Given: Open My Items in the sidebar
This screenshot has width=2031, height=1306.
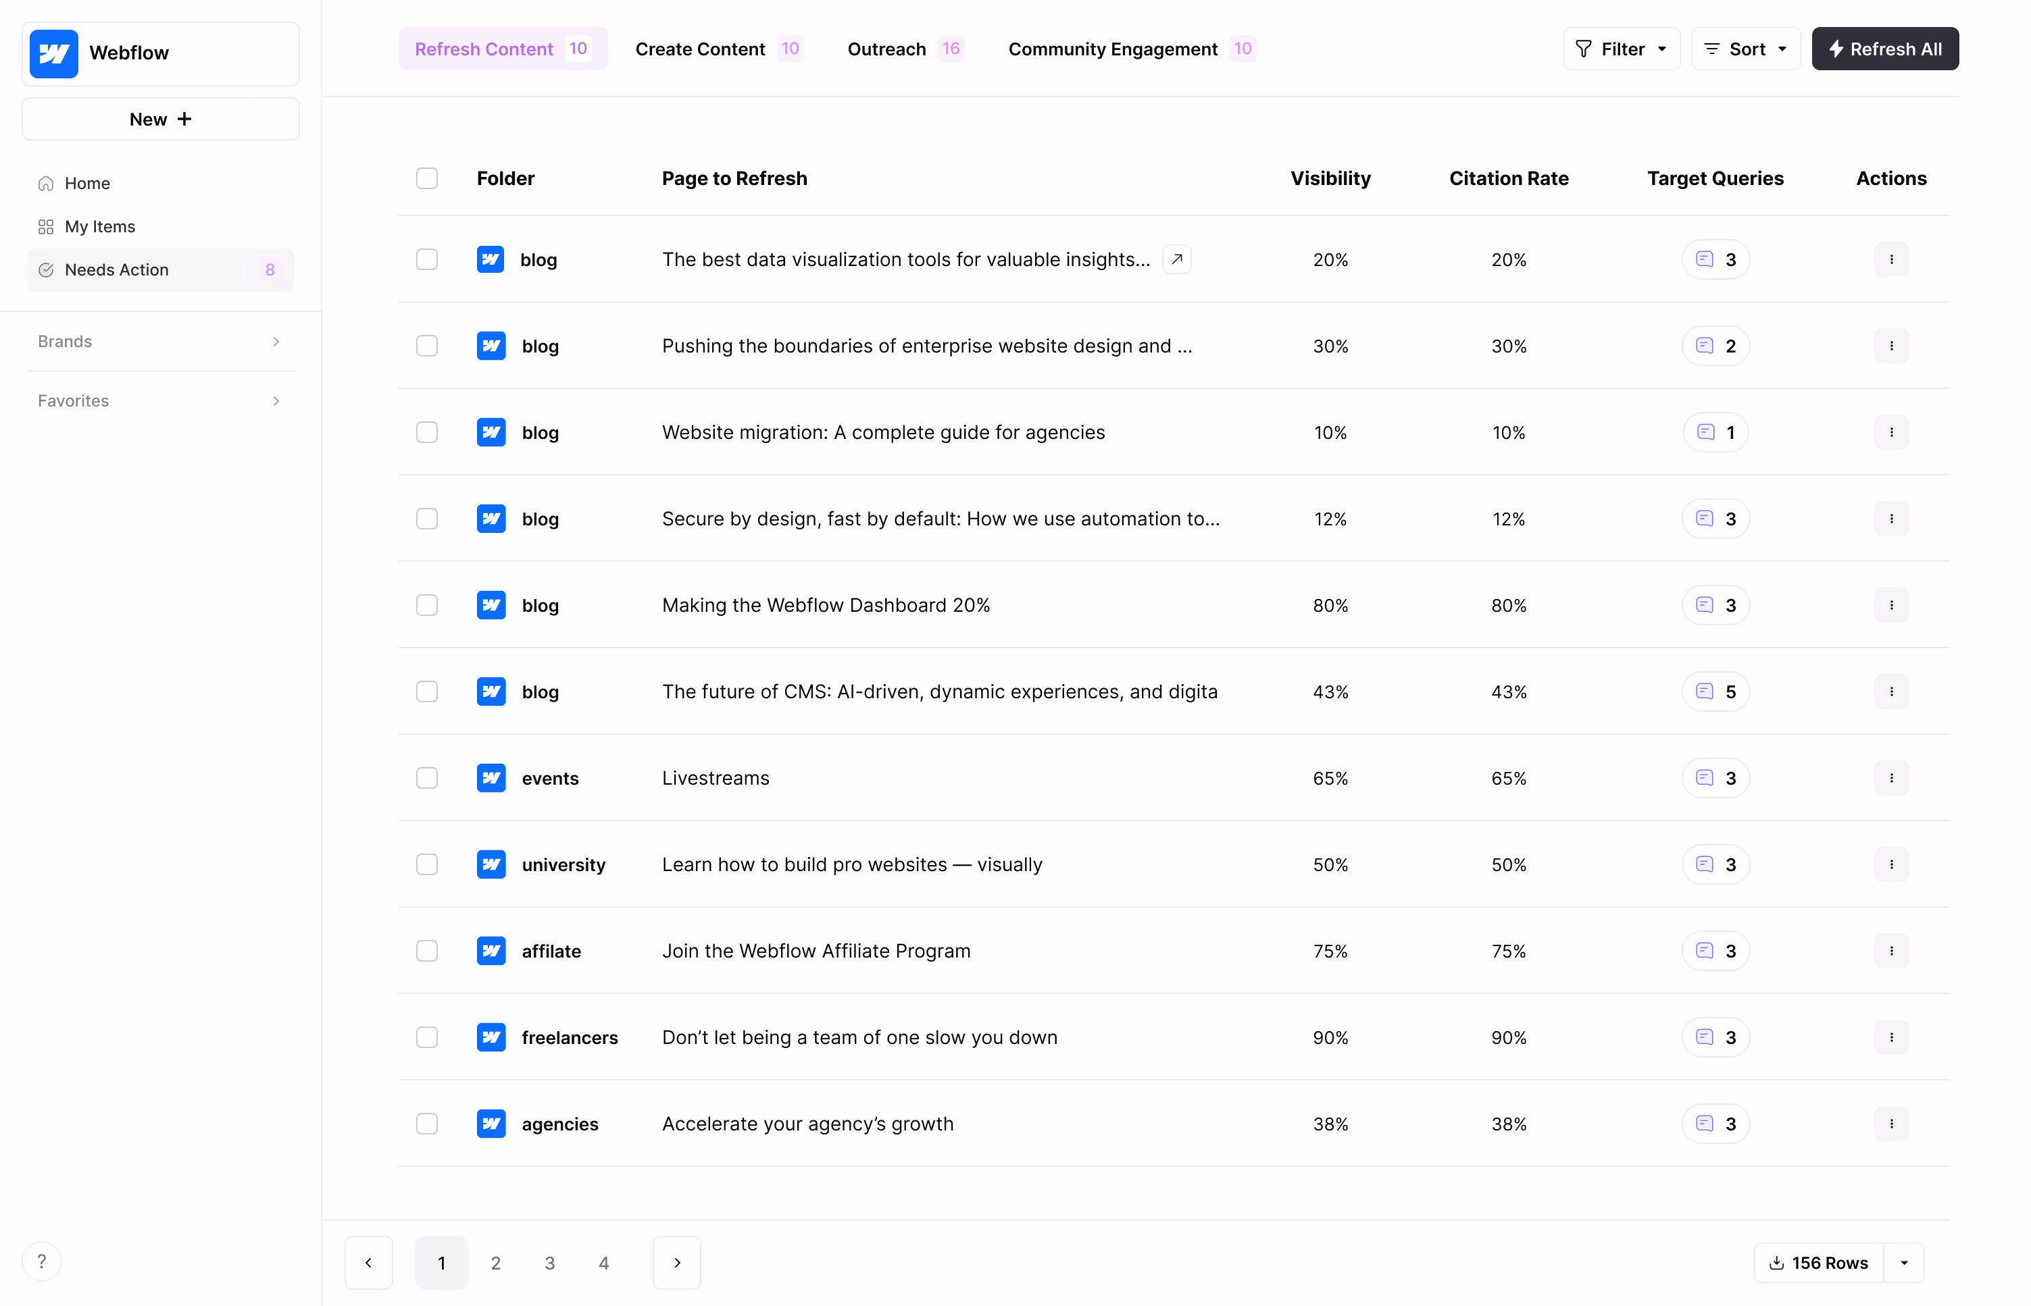Looking at the screenshot, I should point(160,226).
